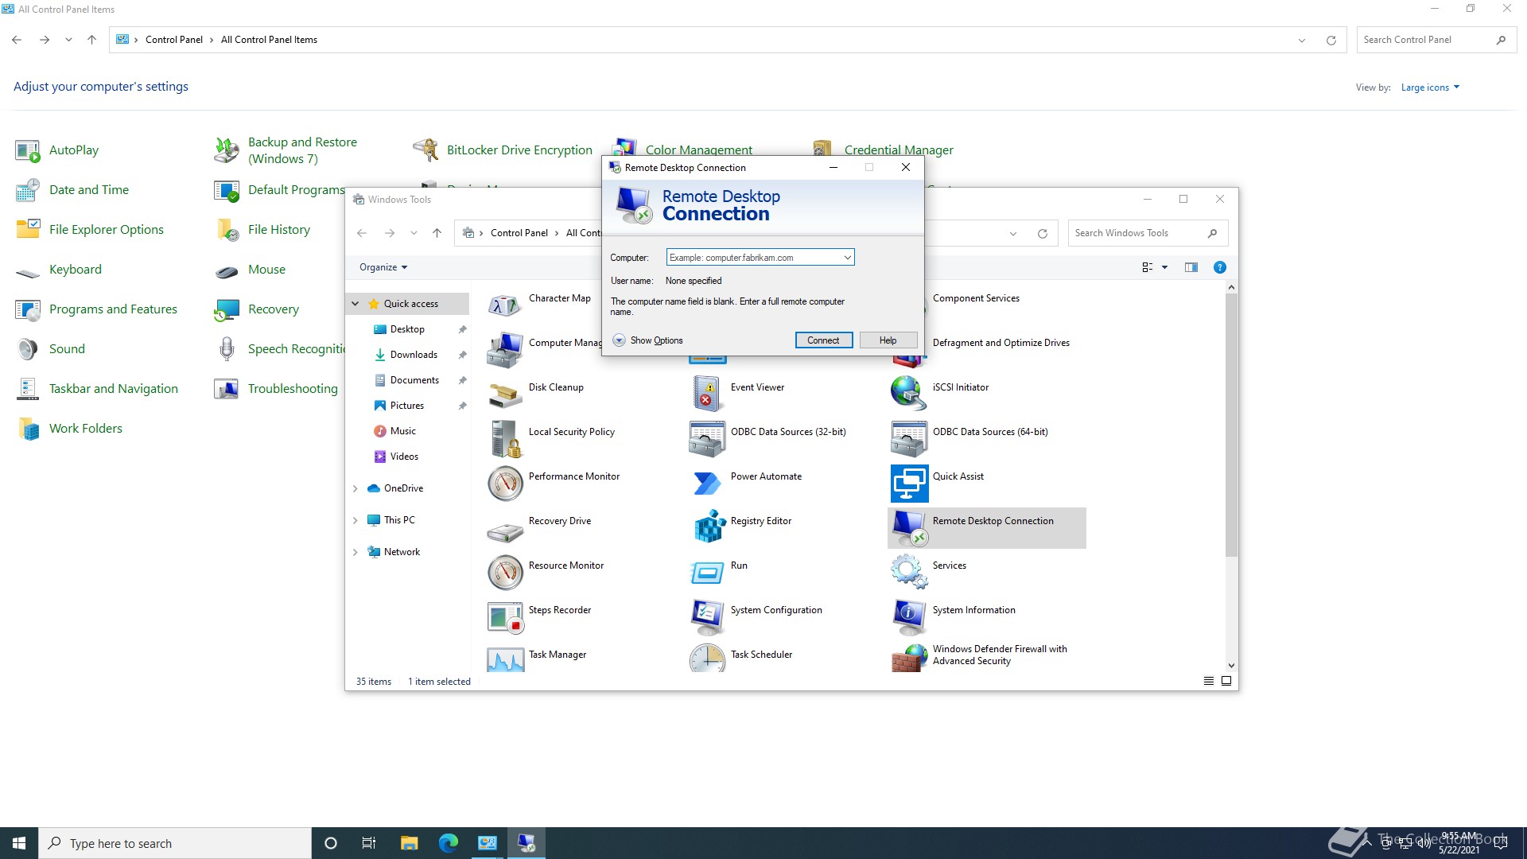Open Control Panel address bar history dropdown

[1301, 40]
